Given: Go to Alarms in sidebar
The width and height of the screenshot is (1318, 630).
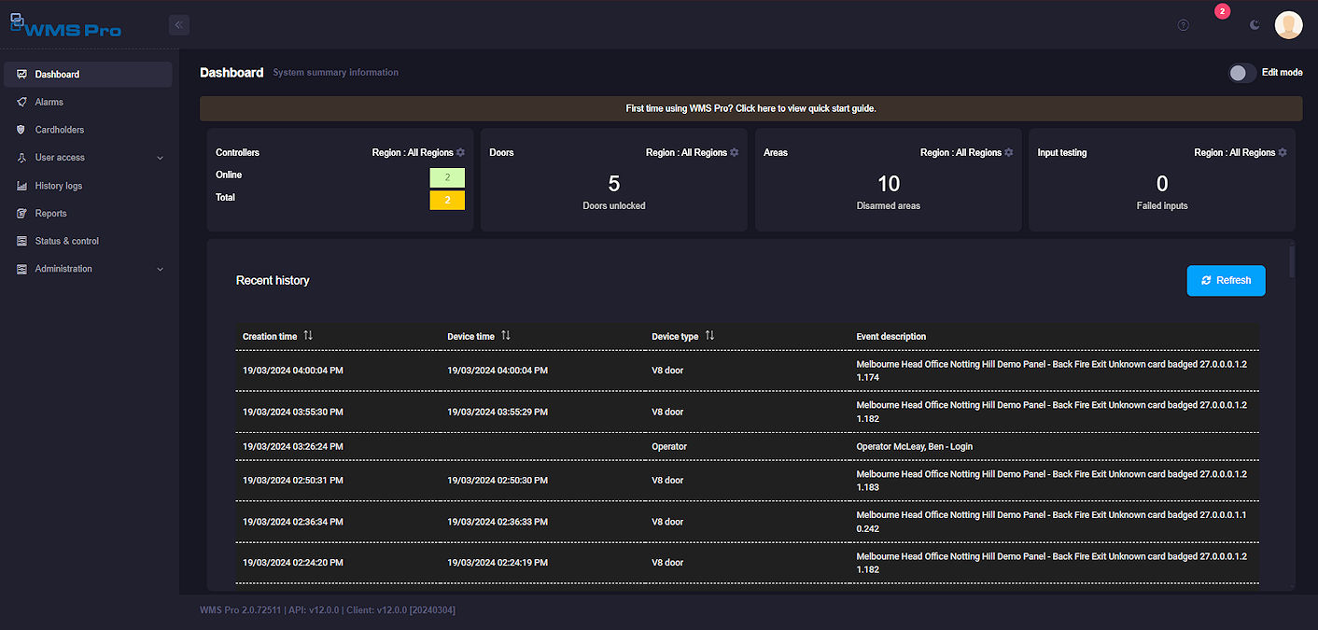Looking at the screenshot, I should pos(49,102).
